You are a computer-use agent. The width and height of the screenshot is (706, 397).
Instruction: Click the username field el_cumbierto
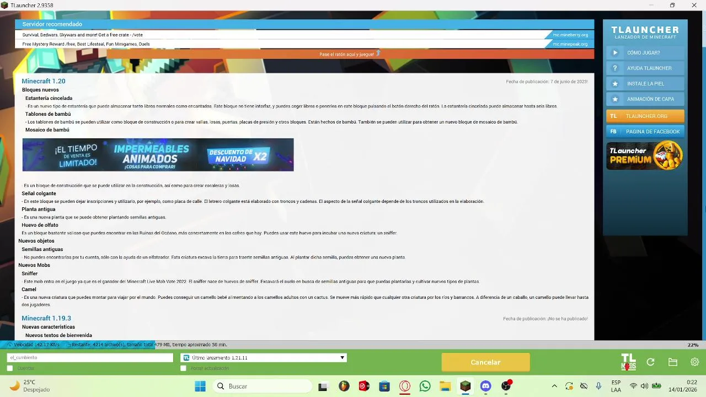click(90, 358)
